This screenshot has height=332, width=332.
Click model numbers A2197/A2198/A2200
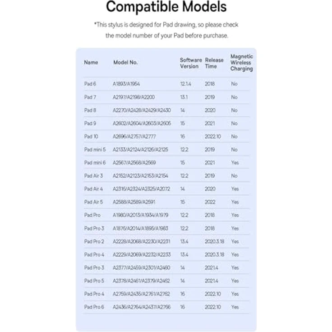click(133, 97)
